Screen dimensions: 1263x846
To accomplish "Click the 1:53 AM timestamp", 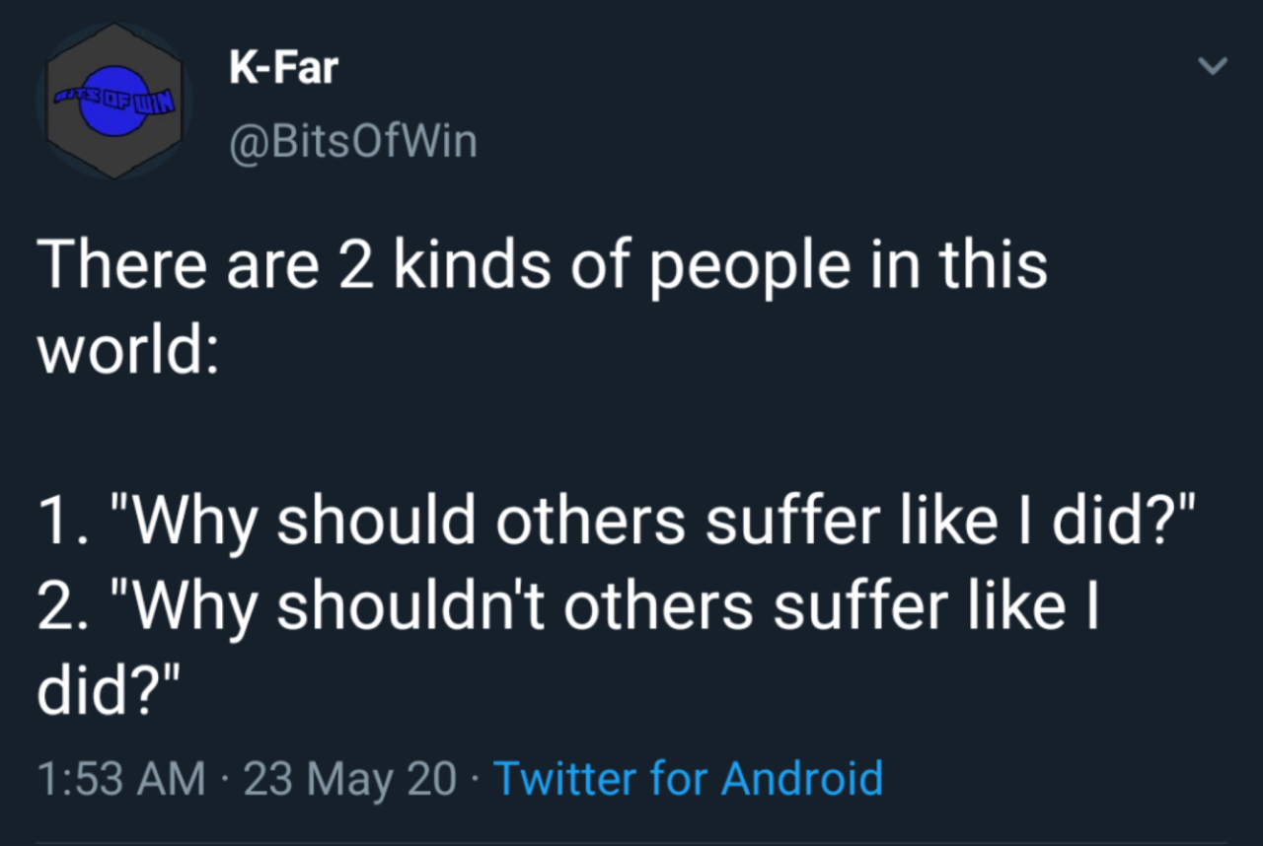I will pos(121,778).
